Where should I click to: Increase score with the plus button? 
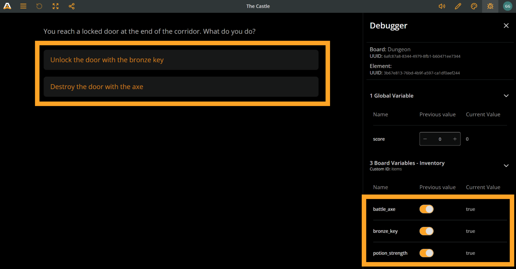455,139
